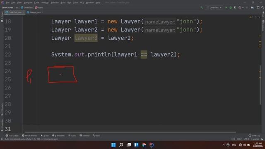Screen dimensions: 265x149
Task: Open the Edit menu
Action: (x=13, y=2)
